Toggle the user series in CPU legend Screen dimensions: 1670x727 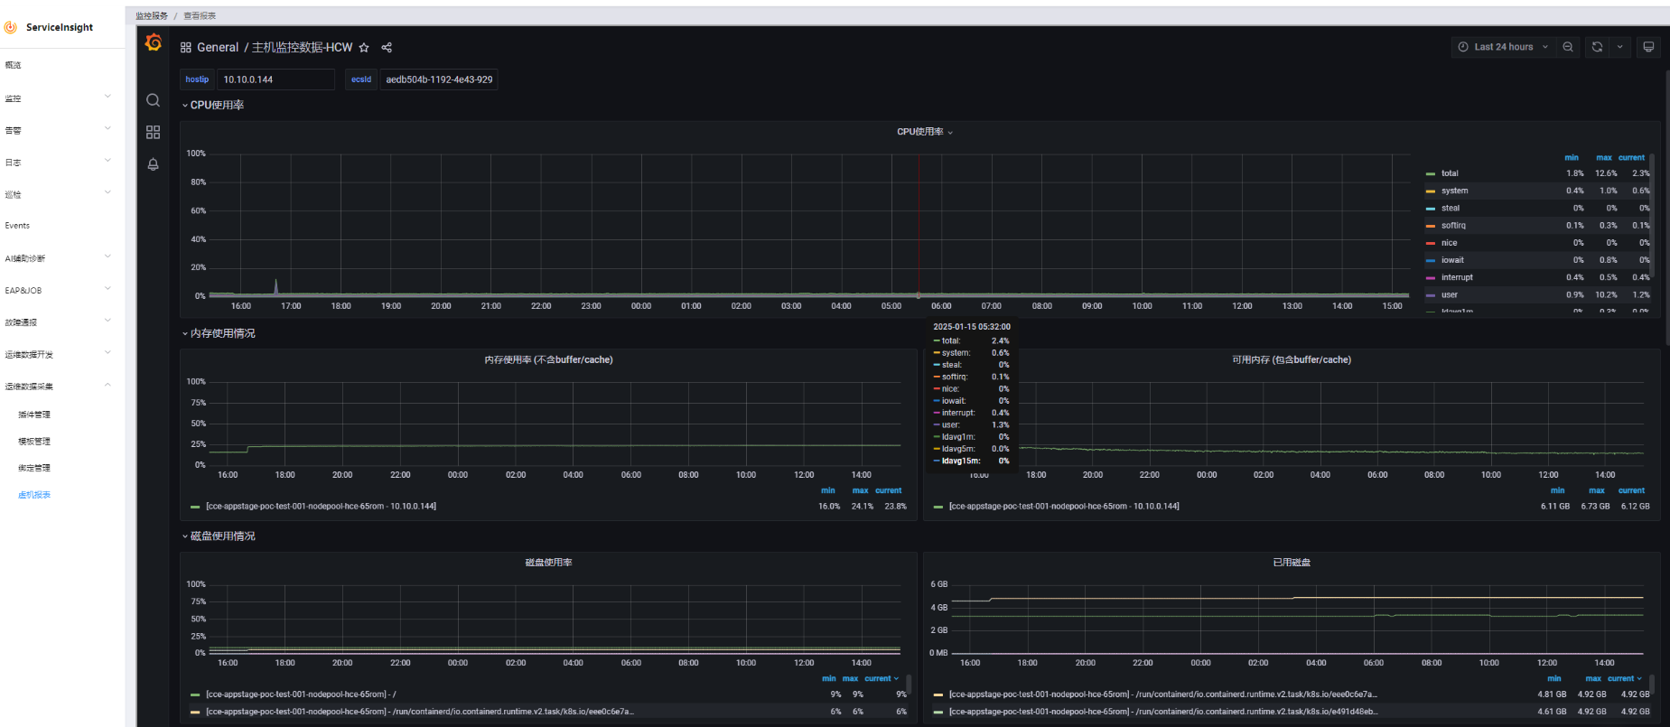click(x=1450, y=295)
